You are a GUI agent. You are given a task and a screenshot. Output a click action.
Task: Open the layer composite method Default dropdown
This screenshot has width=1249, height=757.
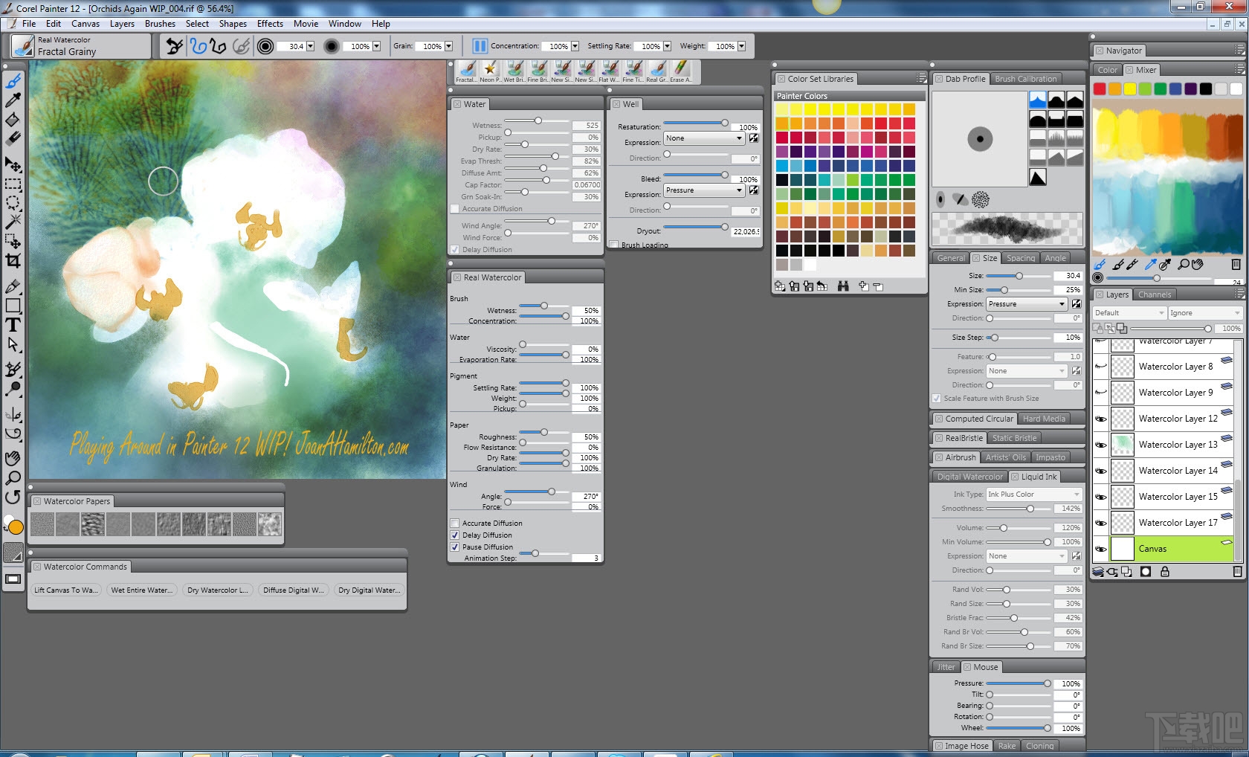1128,312
